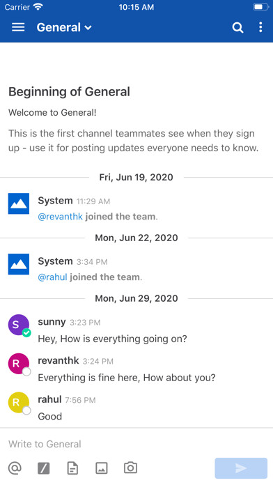Tap the search magnifier icon

tap(237, 27)
